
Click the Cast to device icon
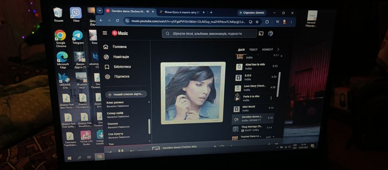pos(261,34)
